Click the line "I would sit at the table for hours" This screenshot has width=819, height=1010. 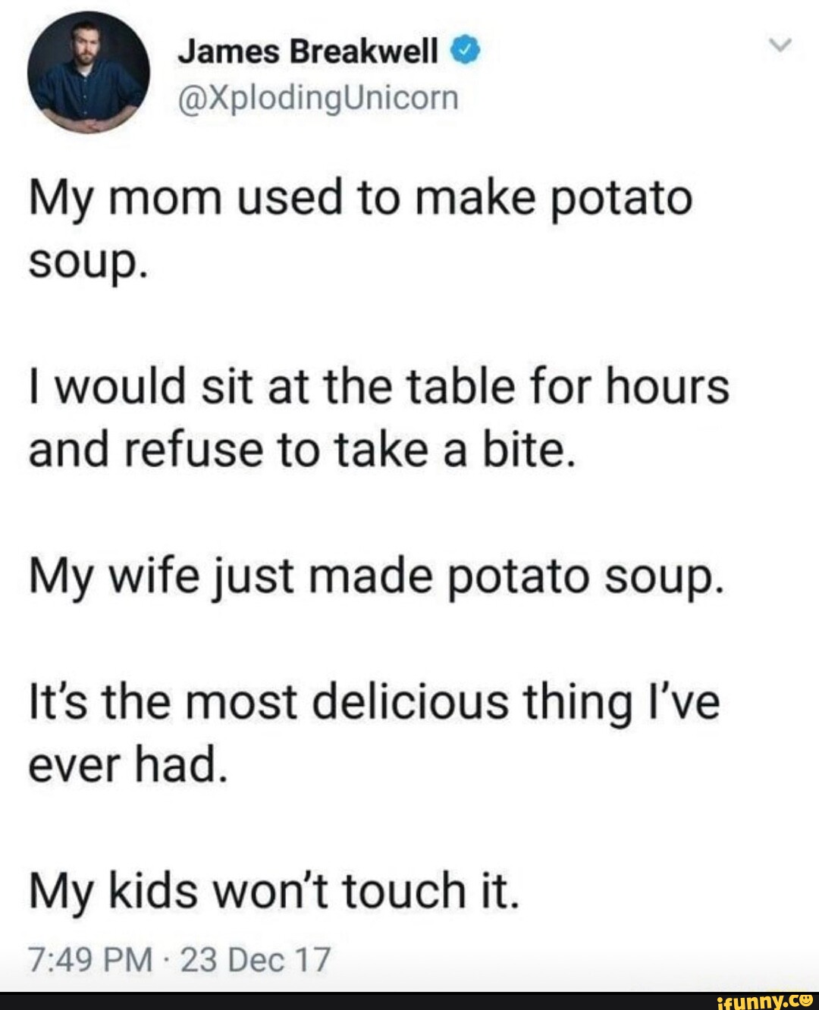[378, 387]
